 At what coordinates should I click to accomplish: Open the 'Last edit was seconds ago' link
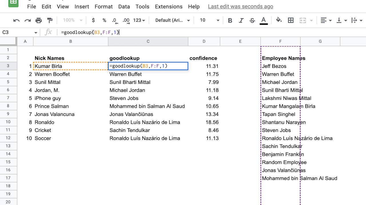[x=240, y=6]
